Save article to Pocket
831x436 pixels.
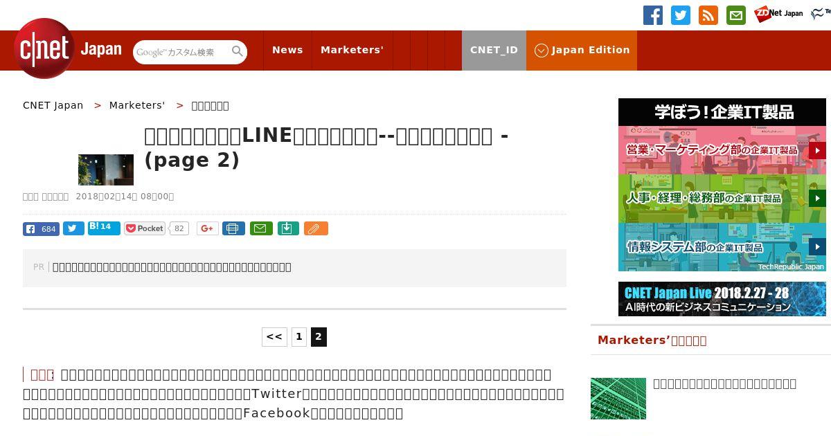tap(144, 228)
